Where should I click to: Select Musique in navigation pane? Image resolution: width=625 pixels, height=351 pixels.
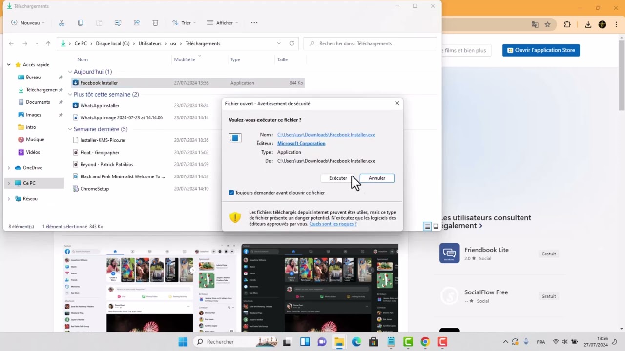[35, 139]
